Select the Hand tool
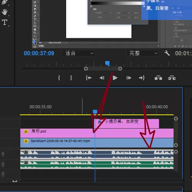The height and width of the screenshot is (192, 192). [x=5, y=12]
